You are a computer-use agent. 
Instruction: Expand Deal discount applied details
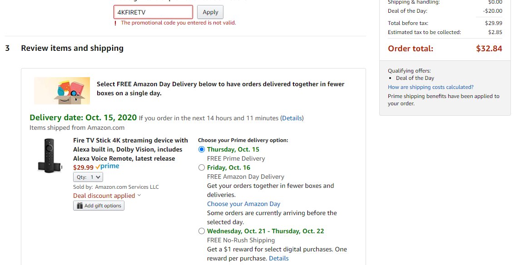tap(104, 196)
